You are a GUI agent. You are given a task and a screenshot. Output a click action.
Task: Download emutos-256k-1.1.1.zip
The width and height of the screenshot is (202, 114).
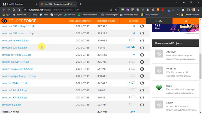14,90
